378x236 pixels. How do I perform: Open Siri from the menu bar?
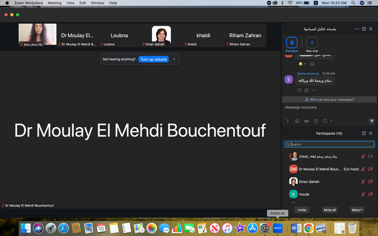click(362, 3)
